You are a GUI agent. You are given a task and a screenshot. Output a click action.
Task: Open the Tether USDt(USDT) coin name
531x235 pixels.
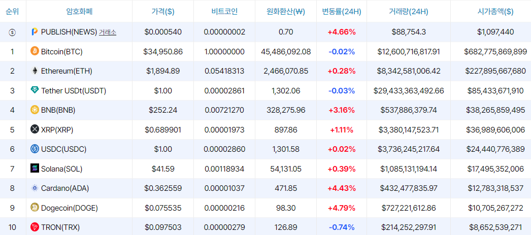point(74,91)
